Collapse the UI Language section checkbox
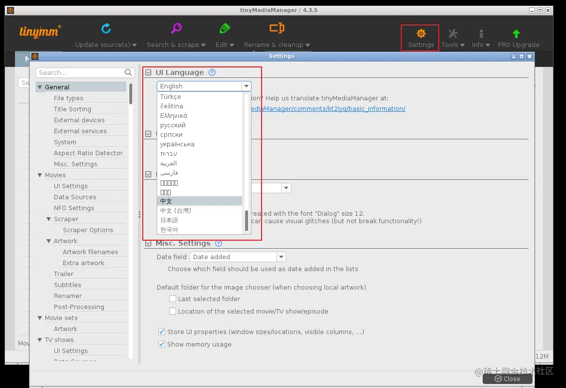The height and width of the screenshot is (388, 566). pos(148,72)
